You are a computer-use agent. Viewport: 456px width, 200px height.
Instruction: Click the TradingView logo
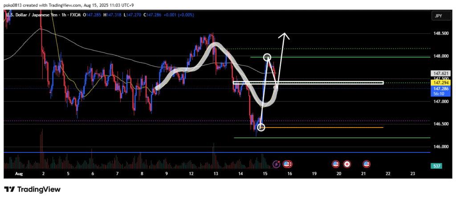[x=32, y=189]
